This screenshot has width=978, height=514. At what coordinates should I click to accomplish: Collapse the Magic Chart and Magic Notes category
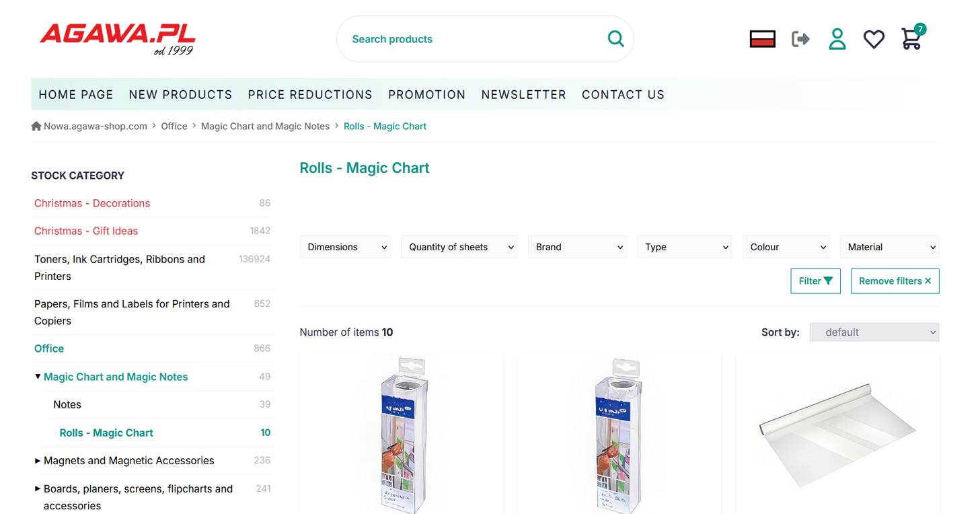click(x=38, y=377)
